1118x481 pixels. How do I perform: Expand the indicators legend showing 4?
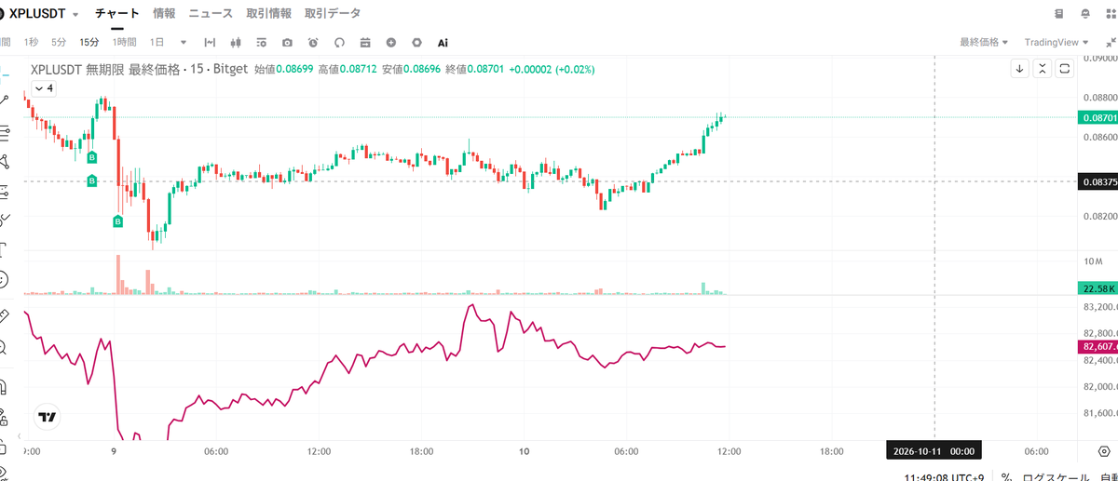[44, 88]
